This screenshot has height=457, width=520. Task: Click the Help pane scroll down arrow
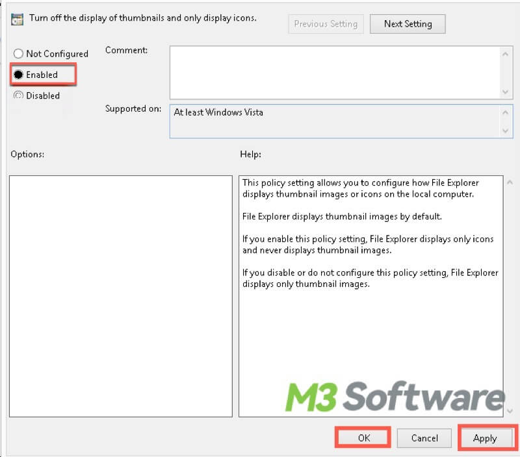[x=510, y=411]
